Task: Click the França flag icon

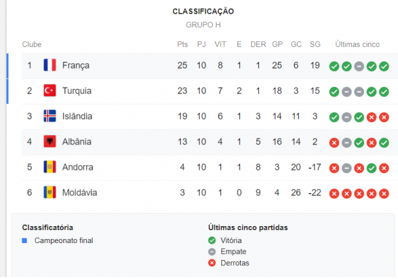Action: 50,65
